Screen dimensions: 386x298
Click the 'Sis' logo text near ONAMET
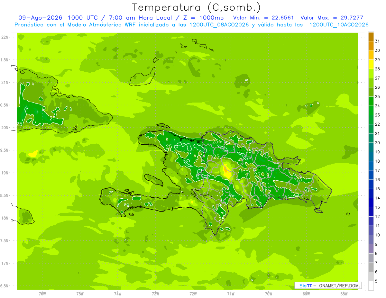(x=303, y=285)
